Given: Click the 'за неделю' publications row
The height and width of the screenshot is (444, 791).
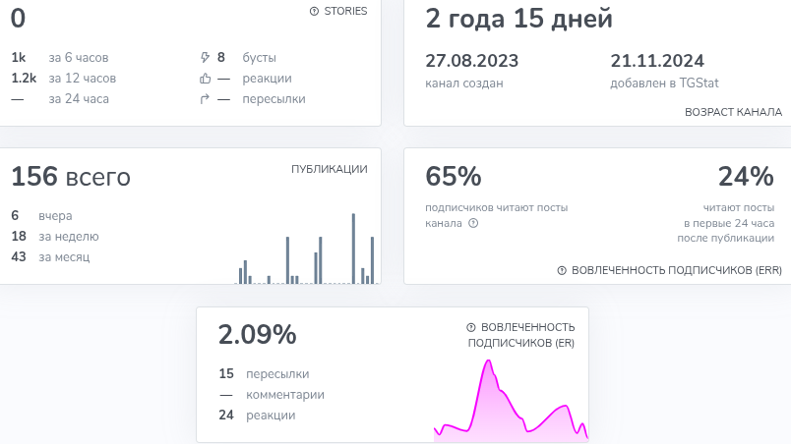Looking at the screenshot, I should (55, 237).
